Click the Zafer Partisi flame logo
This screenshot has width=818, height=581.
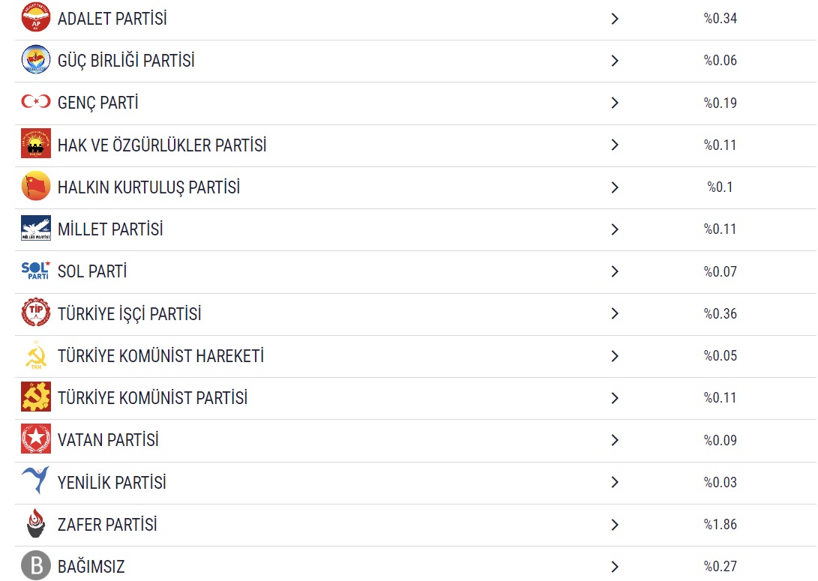(36, 524)
